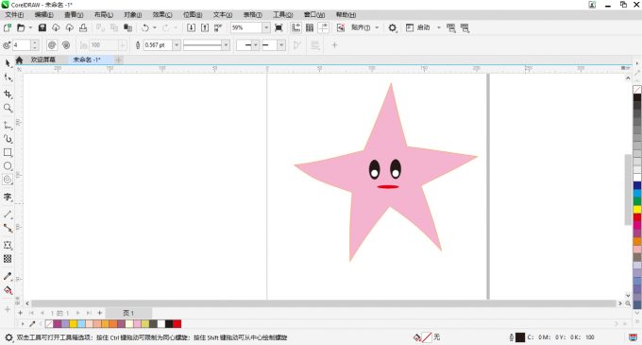Enable logarithmic spiral mode
Screen dimensions: 642x345
pyautogui.click(x=66, y=45)
